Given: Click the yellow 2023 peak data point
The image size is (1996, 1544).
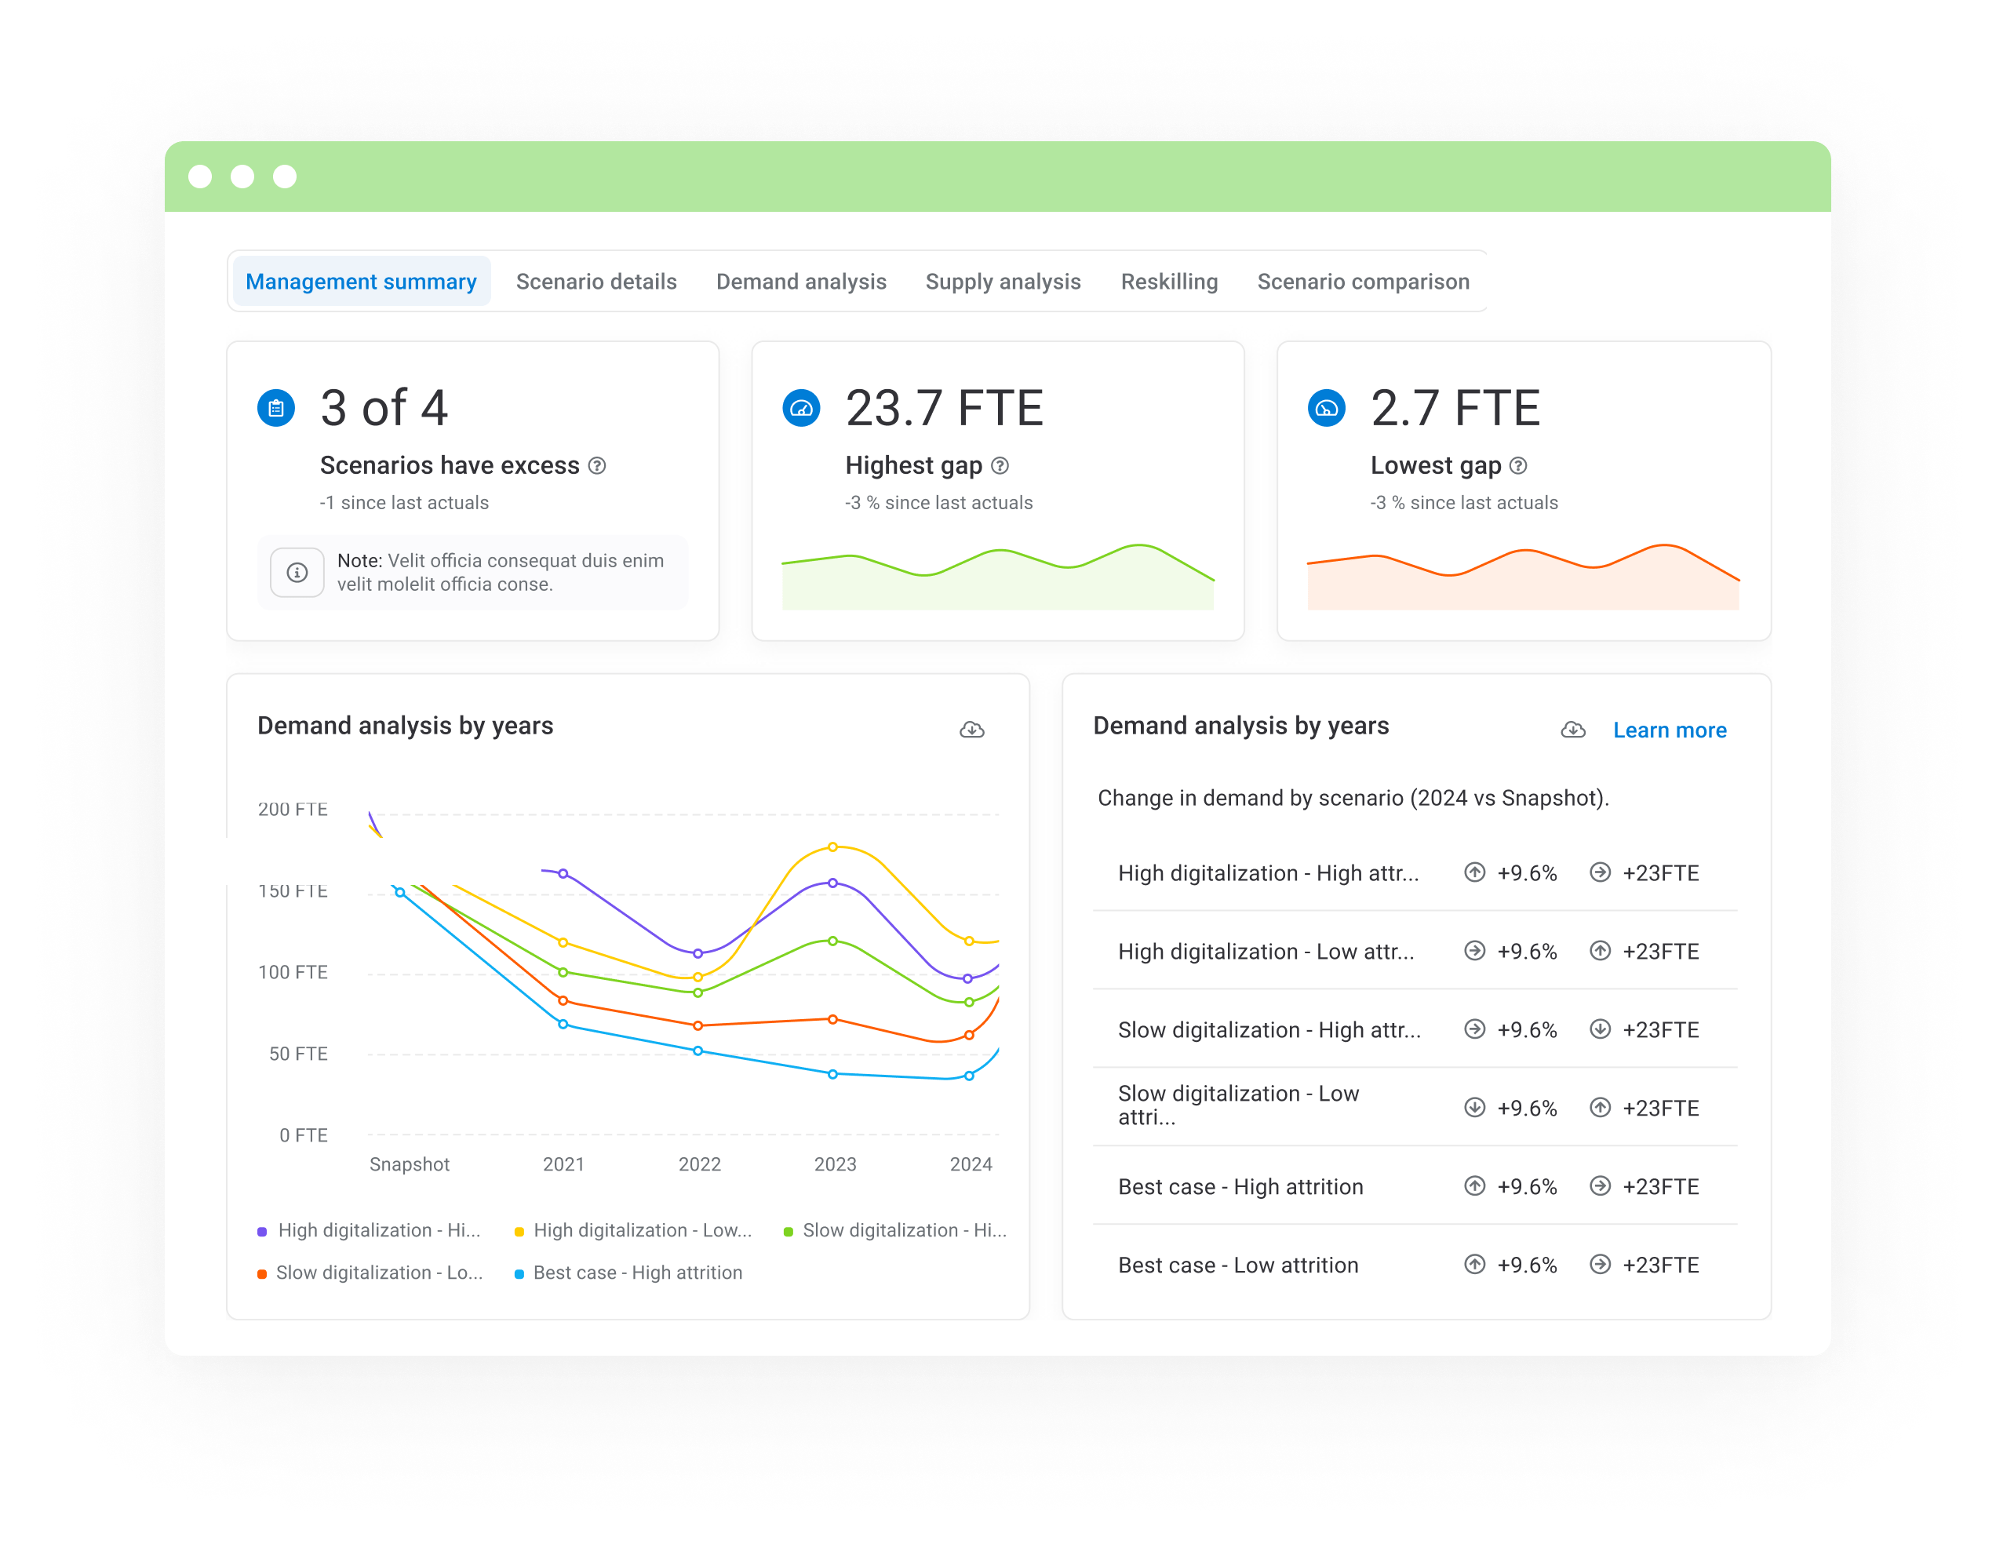Looking at the screenshot, I should 832,848.
